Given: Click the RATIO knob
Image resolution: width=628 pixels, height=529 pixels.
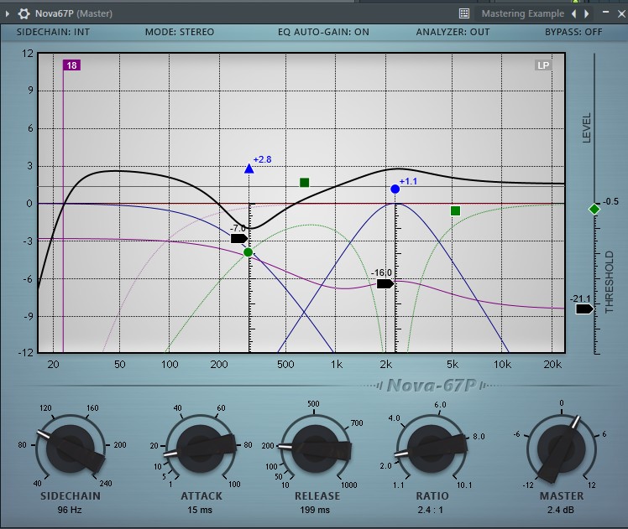Looking at the screenshot, I should (432, 449).
